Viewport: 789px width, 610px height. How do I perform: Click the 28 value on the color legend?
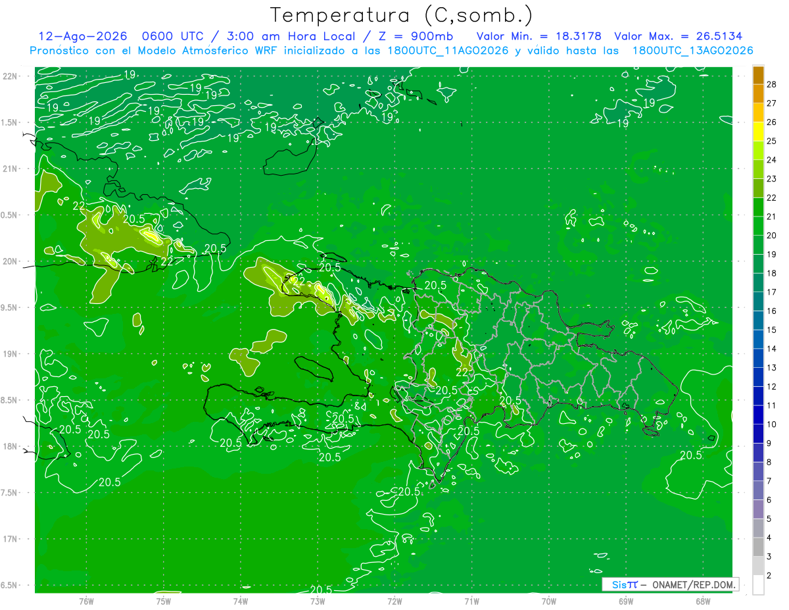772,84
